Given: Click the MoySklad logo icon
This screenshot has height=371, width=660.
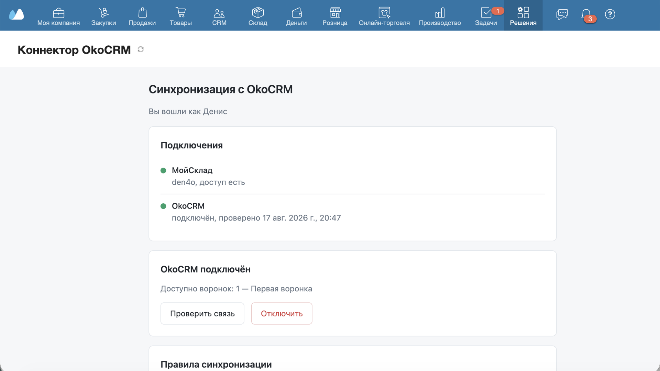Looking at the screenshot, I should [x=16, y=14].
